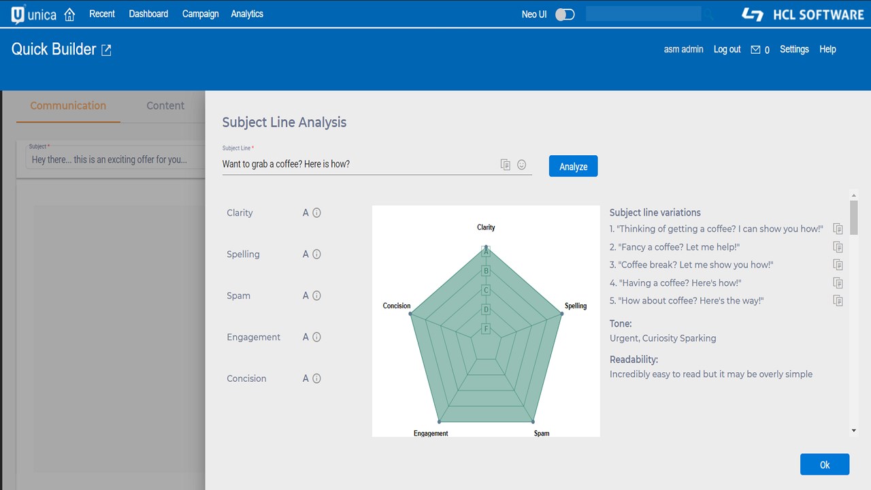
Task: Show info for Clarity score
Action: [316, 213]
